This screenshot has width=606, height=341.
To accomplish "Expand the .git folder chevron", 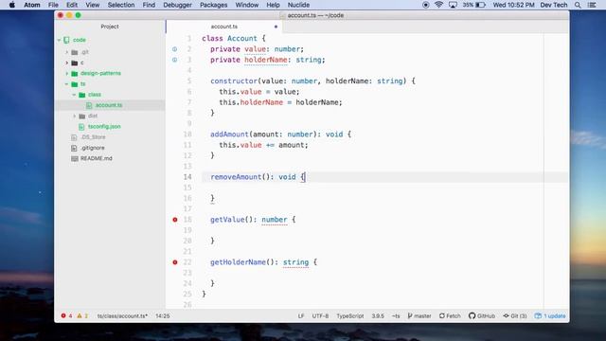I will coord(66,52).
